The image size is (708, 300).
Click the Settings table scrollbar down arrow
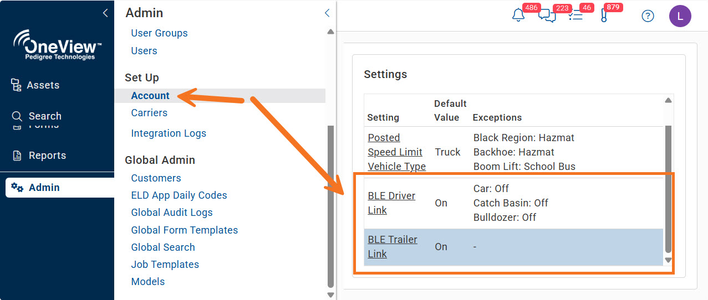(x=668, y=260)
